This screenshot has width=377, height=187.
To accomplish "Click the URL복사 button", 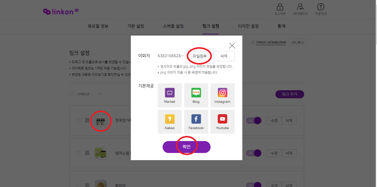I will [x=297, y=42].
